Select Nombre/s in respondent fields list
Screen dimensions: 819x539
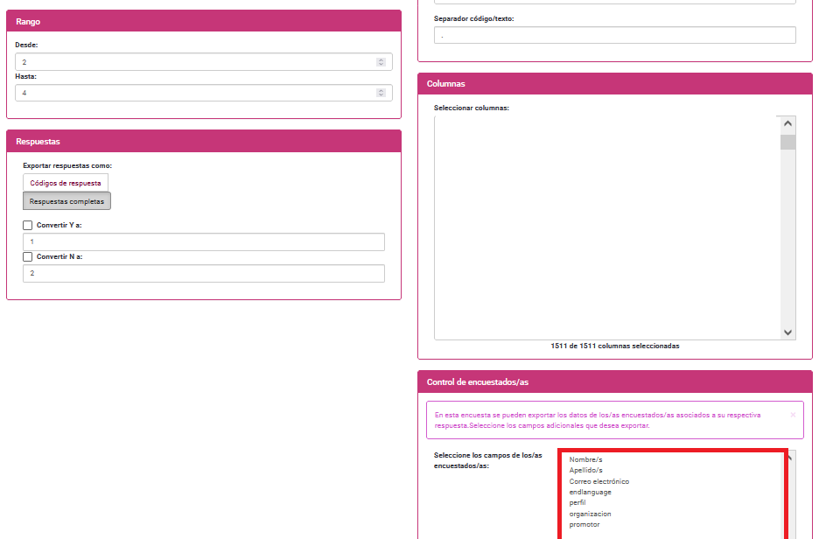(585, 459)
